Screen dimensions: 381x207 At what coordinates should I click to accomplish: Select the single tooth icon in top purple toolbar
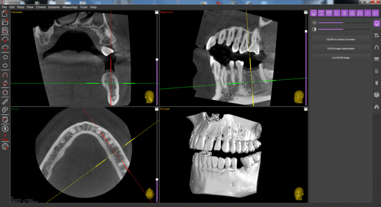click(336, 13)
